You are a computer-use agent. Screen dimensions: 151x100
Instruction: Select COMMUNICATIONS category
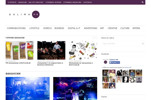pyautogui.click(x=16, y=28)
